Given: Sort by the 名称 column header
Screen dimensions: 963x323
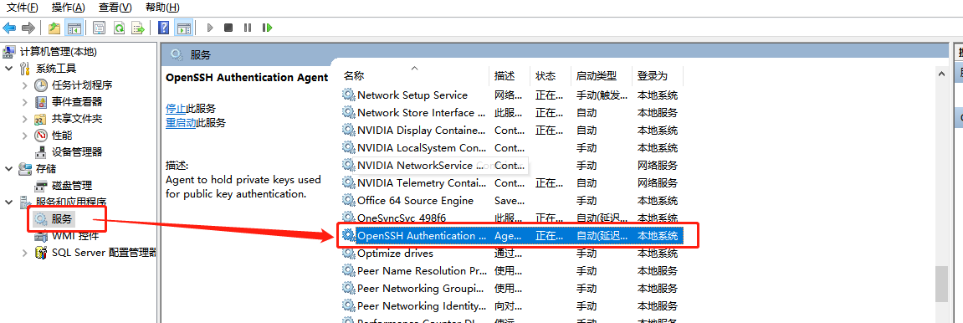Looking at the screenshot, I should [x=414, y=76].
